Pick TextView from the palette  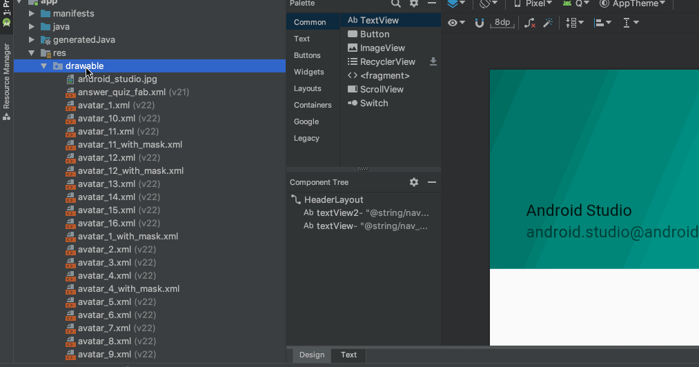(x=391, y=20)
